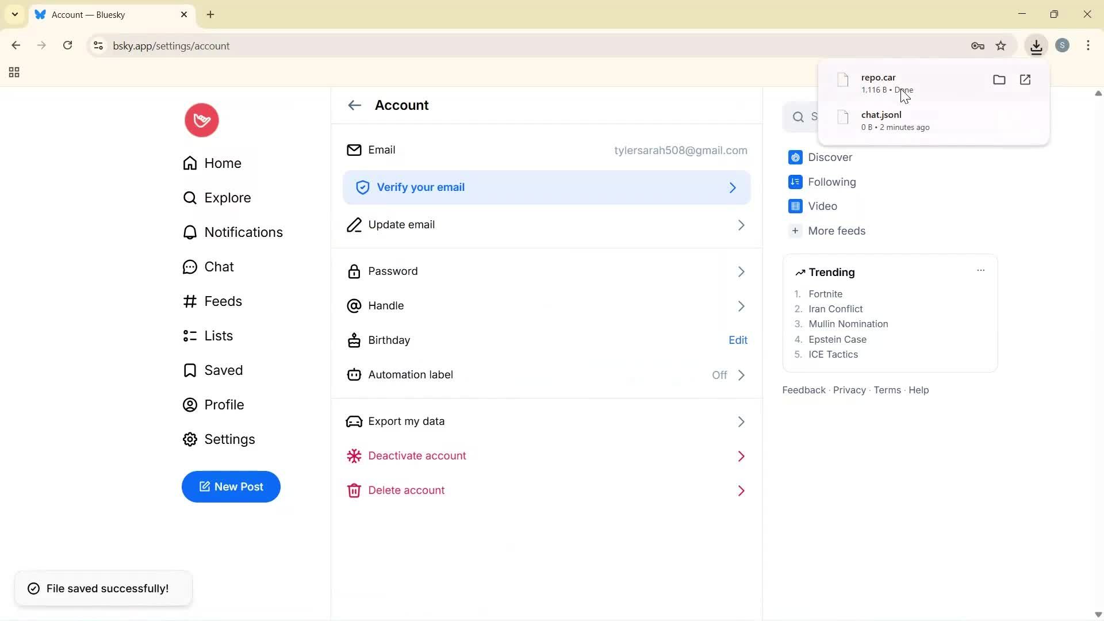Expand Export my data option
The image size is (1104, 621).
click(x=546, y=421)
